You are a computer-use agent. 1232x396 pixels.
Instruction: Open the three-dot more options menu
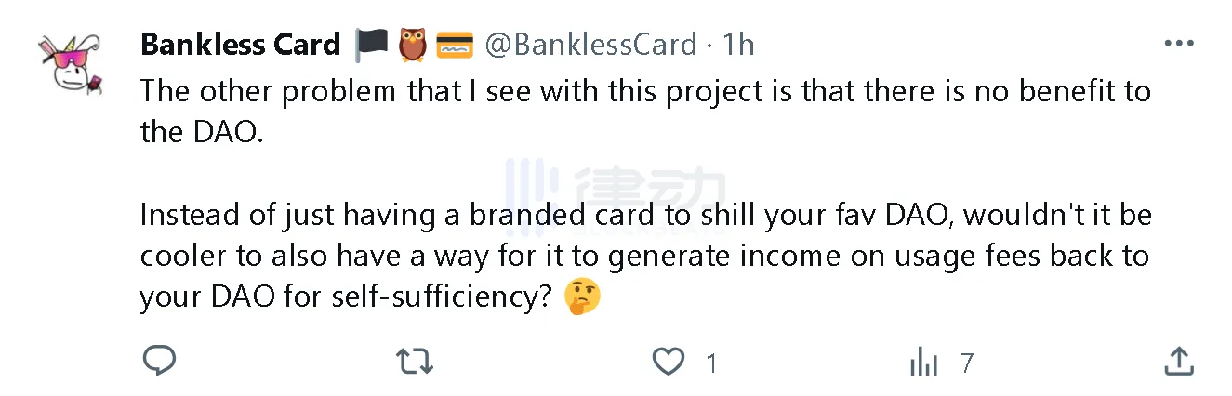[x=1179, y=44]
